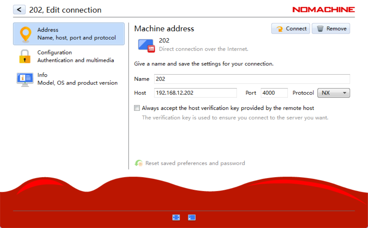Image resolution: width=368 pixels, height=228 pixels.
Task: Open the Configuration section
Action: click(x=69, y=56)
